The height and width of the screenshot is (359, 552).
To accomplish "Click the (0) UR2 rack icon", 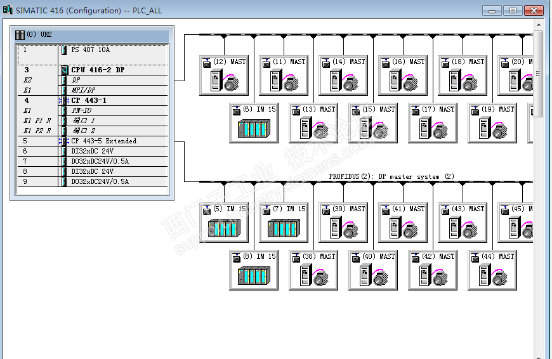I will (20, 35).
